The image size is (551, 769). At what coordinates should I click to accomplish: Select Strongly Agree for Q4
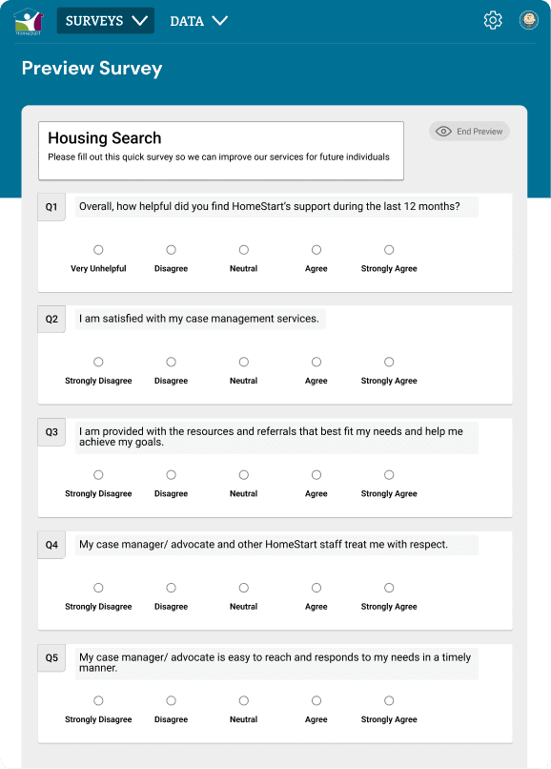pos(389,588)
